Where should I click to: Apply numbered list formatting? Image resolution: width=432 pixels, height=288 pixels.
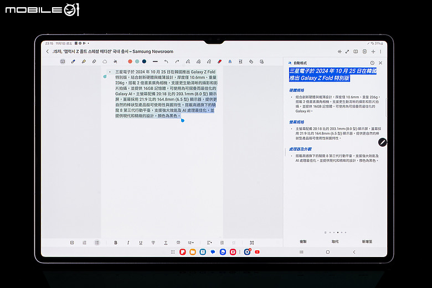click(x=84, y=243)
